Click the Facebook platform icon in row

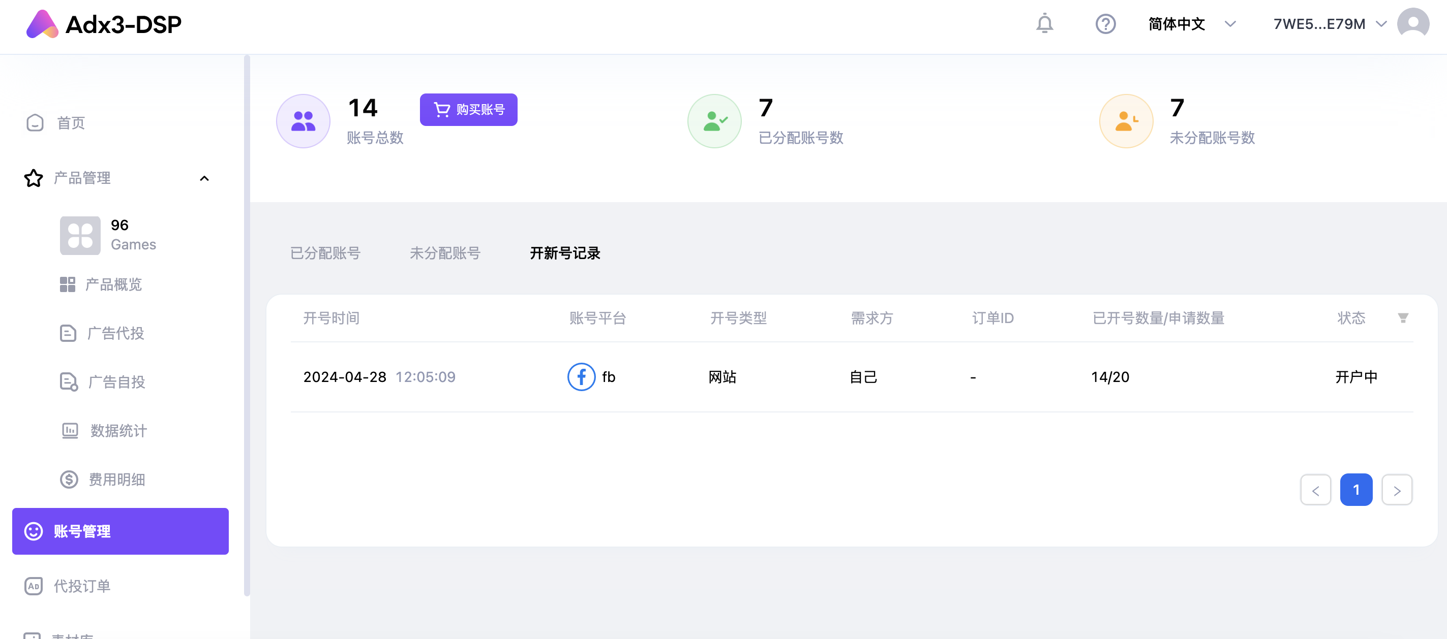click(x=581, y=377)
